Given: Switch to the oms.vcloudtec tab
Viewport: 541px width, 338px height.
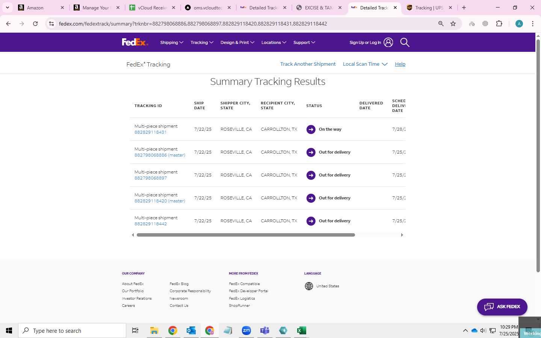Looking at the screenshot, I should tap(207, 8).
